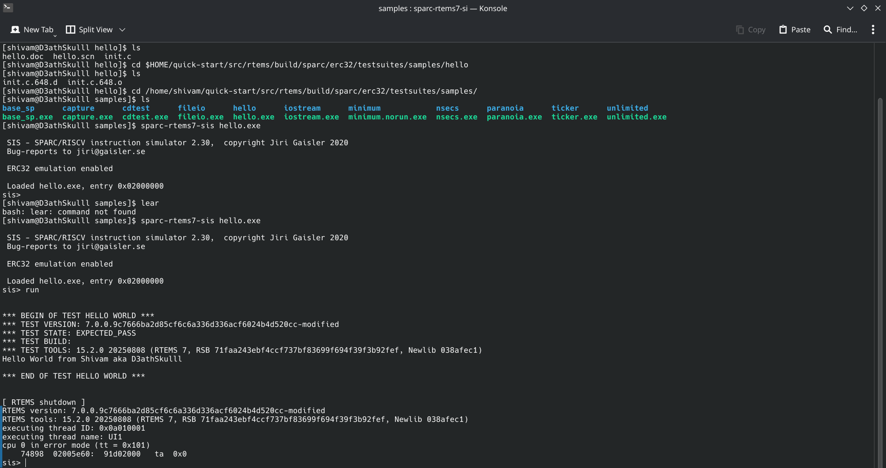The height and width of the screenshot is (468, 886).
Task: Click hello.exe in the ls listing
Action: pyautogui.click(x=253, y=117)
